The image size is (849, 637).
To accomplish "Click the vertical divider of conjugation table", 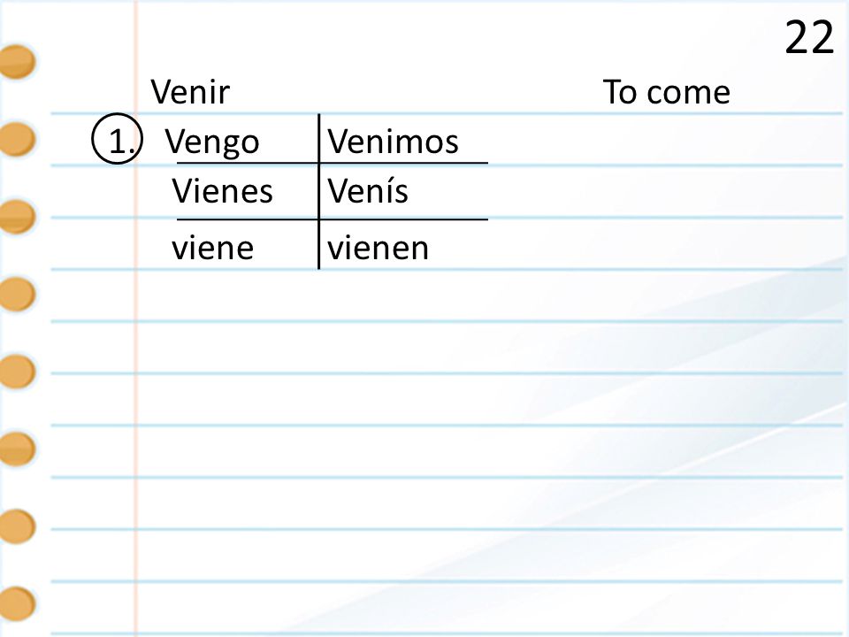I will (x=319, y=191).
